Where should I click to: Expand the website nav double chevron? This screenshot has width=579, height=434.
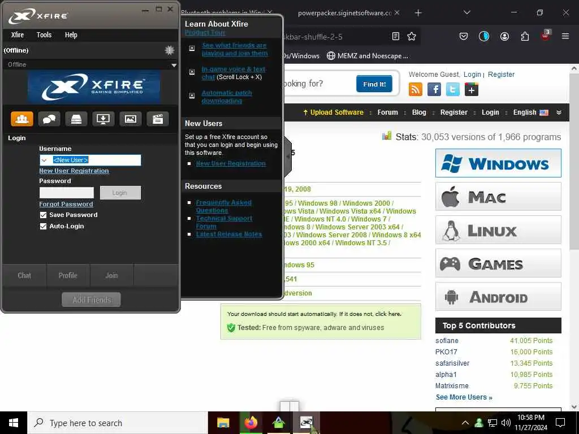click(x=559, y=112)
